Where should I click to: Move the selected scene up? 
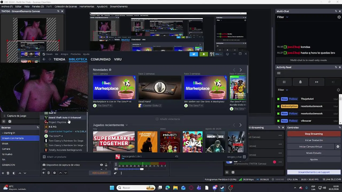coord(20,173)
